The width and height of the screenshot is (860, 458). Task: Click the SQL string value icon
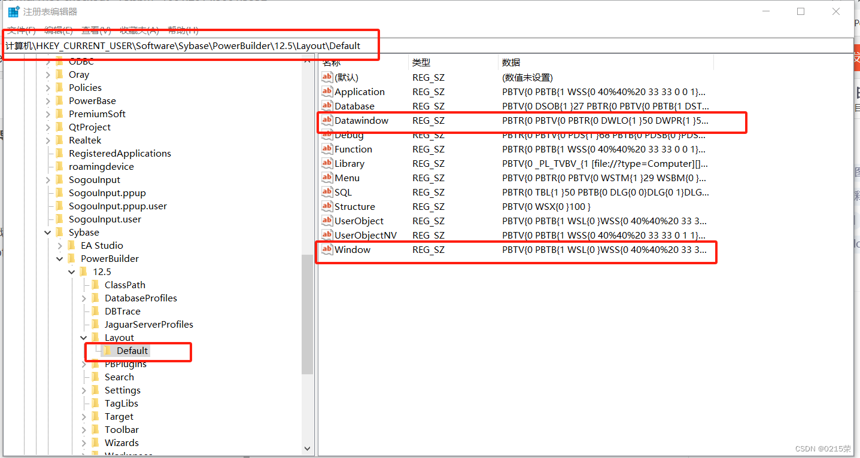click(x=327, y=192)
